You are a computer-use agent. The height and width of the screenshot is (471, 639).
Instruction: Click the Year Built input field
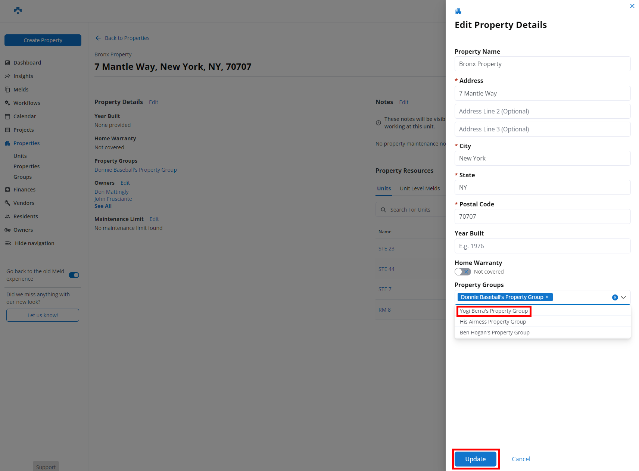pyautogui.click(x=542, y=246)
